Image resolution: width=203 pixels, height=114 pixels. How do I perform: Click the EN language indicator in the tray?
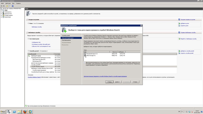coord(179,111)
